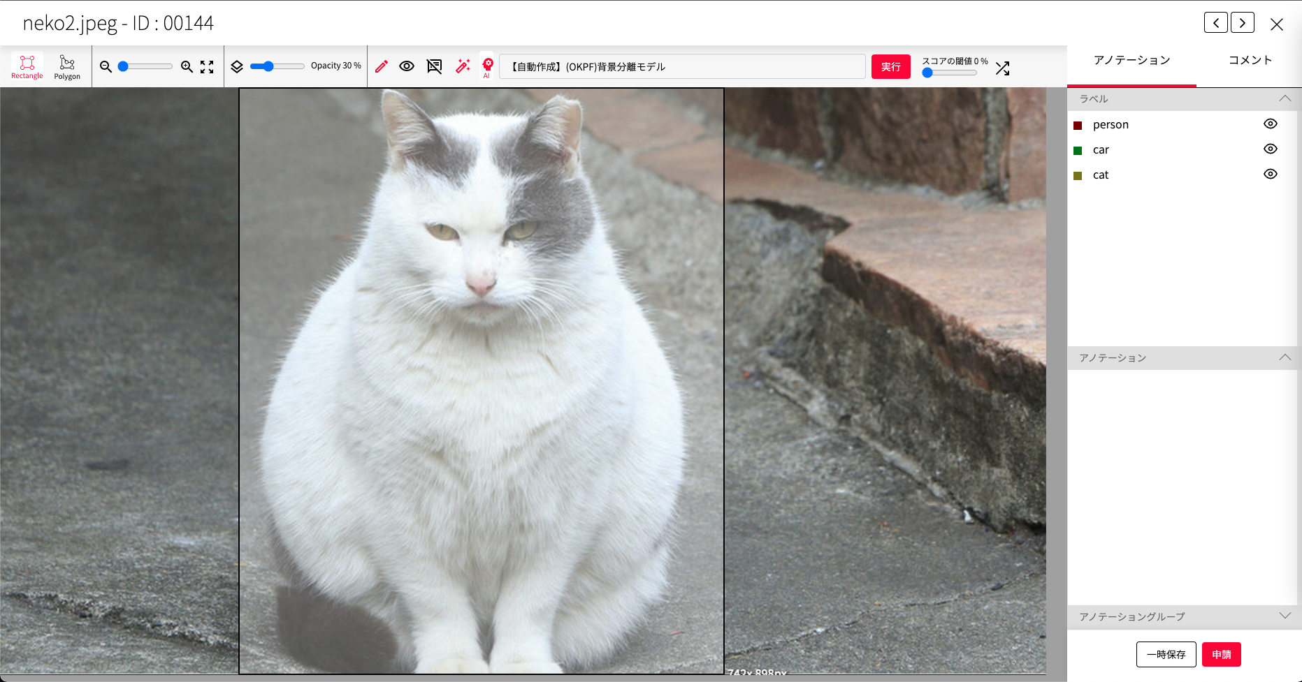The height and width of the screenshot is (682, 1302).
Task: Click the shuffle arrows icon
Action: [1003, 68]
